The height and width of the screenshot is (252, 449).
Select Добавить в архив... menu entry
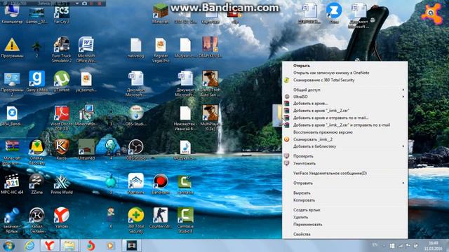344,104
